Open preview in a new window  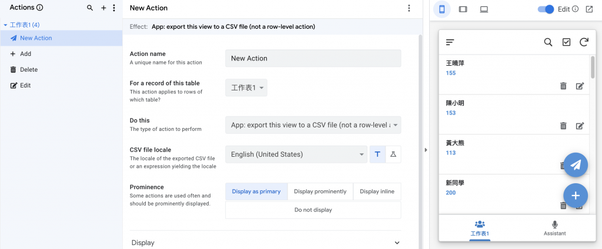click(589, 9)
